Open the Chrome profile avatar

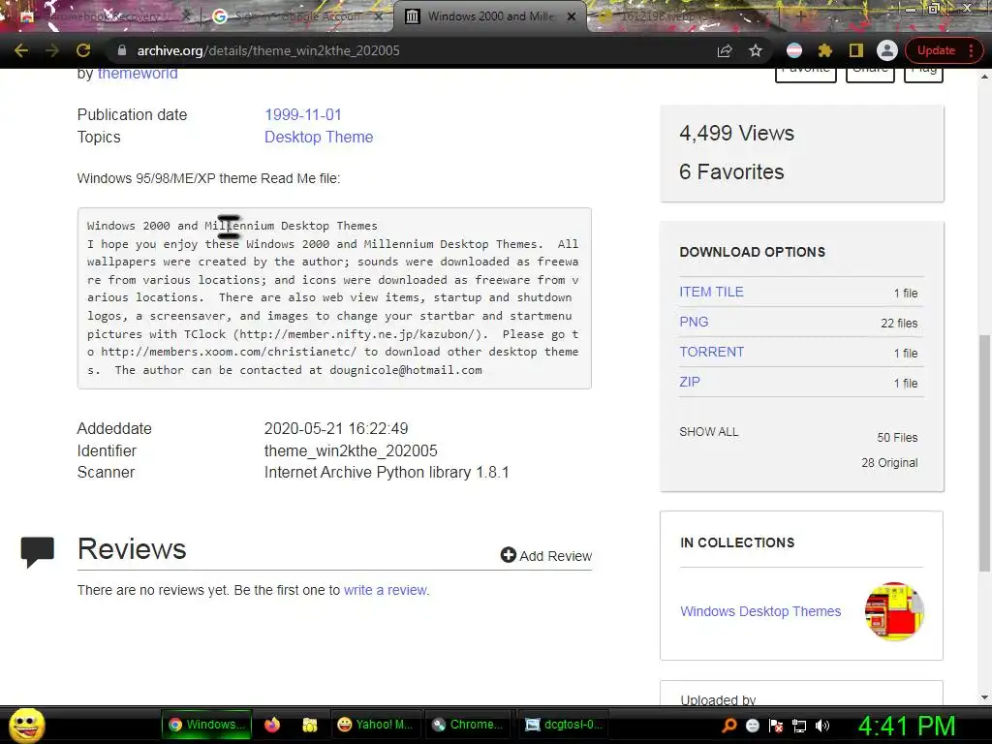[887, 50]
